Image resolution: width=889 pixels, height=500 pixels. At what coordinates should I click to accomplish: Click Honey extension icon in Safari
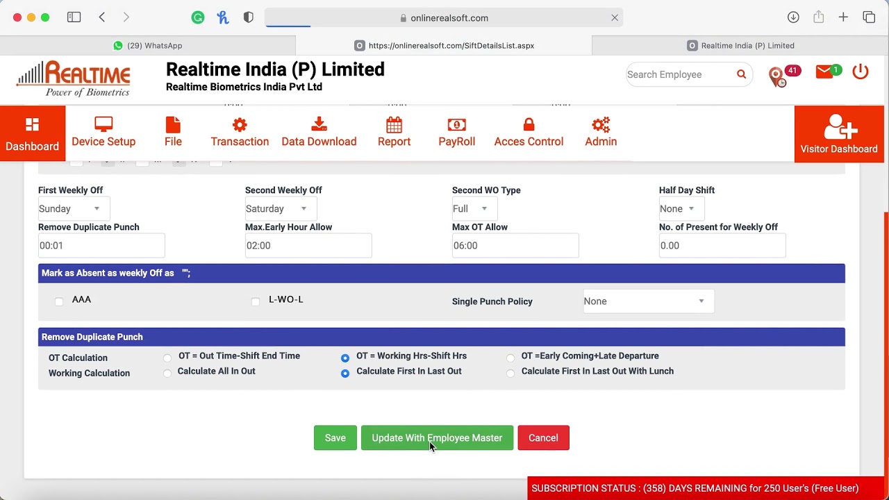[223, 18]
